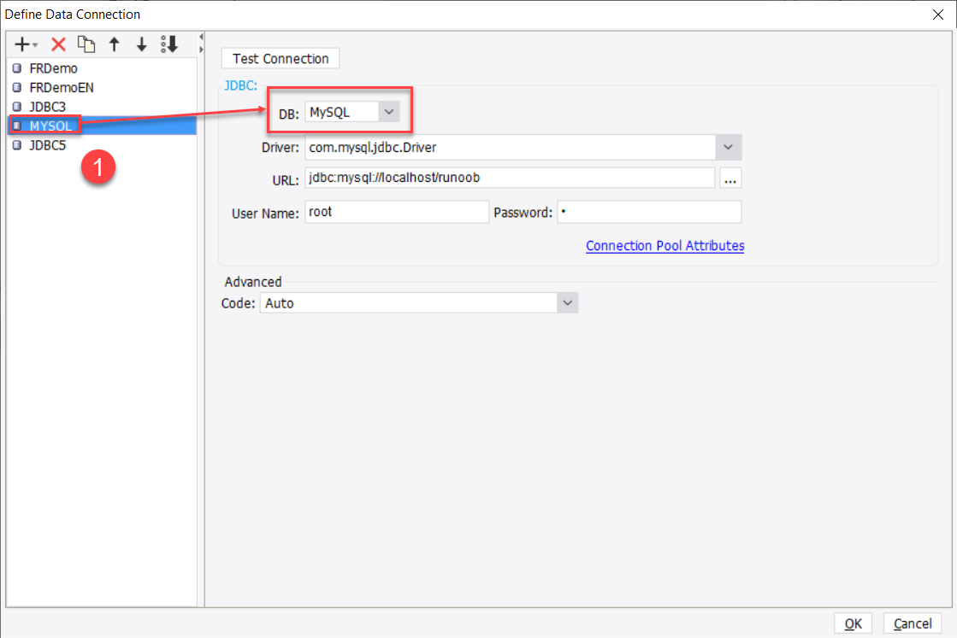Open the Code dropdown showing Auto
This screenshot has width=957, height=638.
tap(566, 302)
